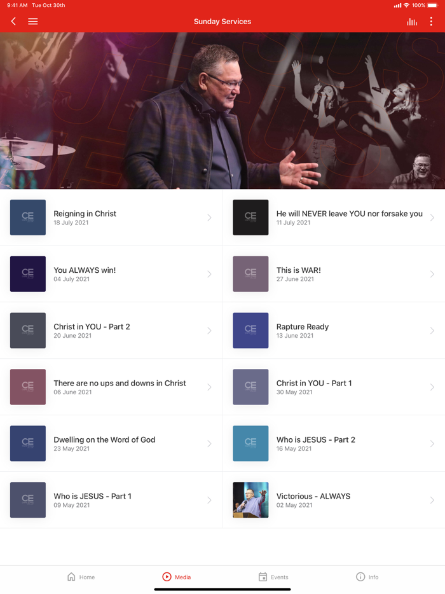
Task: Open Dwelling on the Word of God
Action: (x=111, y=444)
